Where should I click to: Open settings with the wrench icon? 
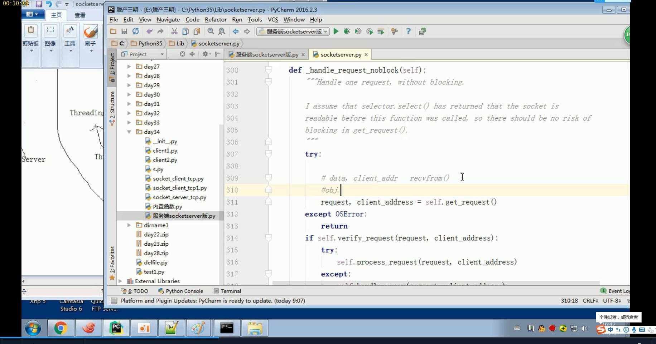click(395, 31)
